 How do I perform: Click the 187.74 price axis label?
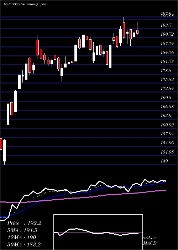tap(167, 43)
